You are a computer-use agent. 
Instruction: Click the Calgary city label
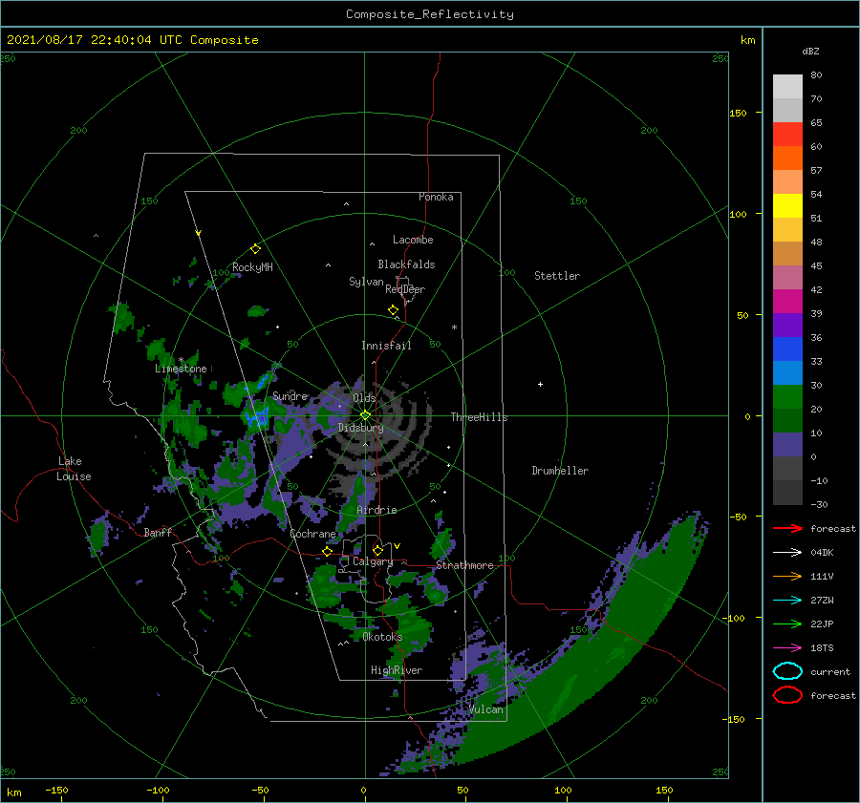[373, 561]
